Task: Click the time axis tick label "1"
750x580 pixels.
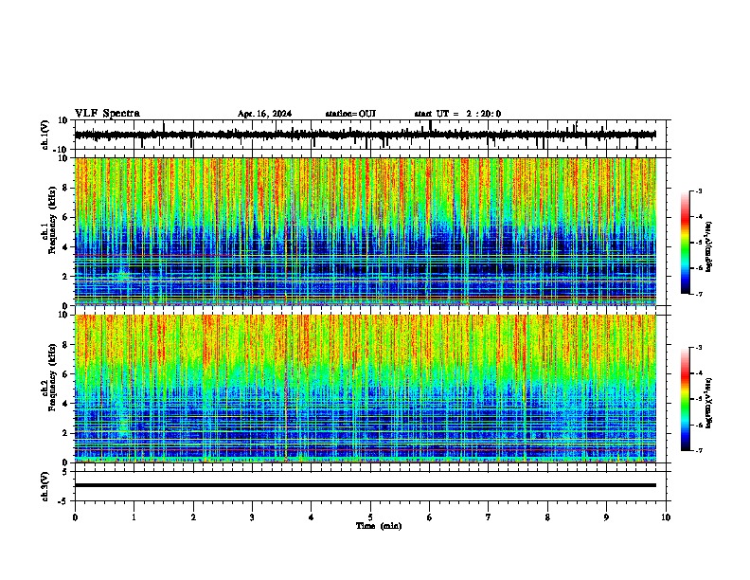Action: 134,517
